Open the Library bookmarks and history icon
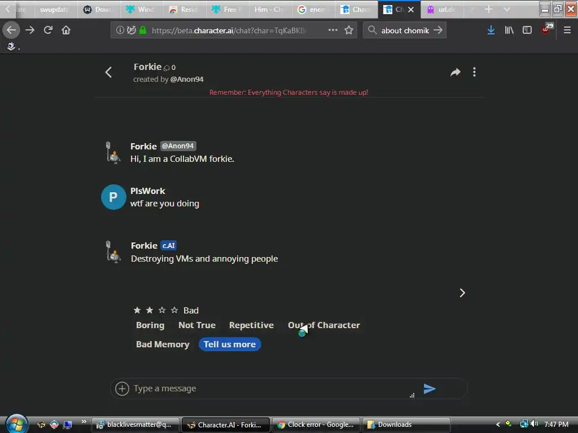578x433 pixels. (509, 30)
